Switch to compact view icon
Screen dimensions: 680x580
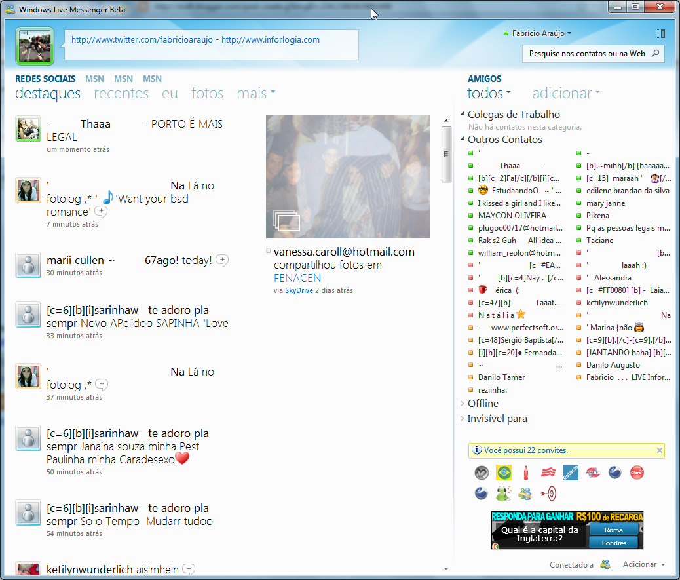[x=660, y=33]
